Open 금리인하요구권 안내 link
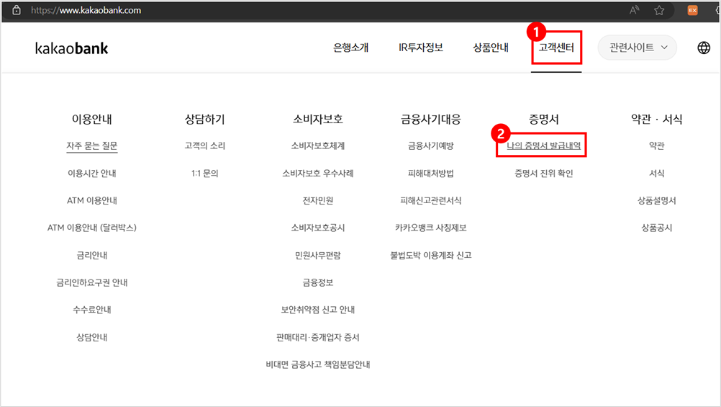 pos(92,282)
